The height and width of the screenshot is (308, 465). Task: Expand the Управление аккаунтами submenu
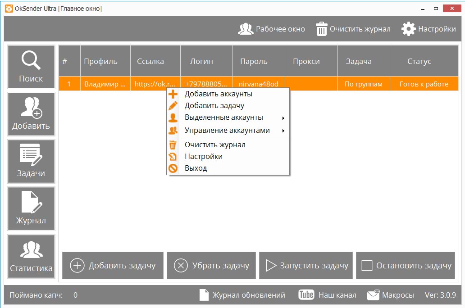tap(228, 131)
